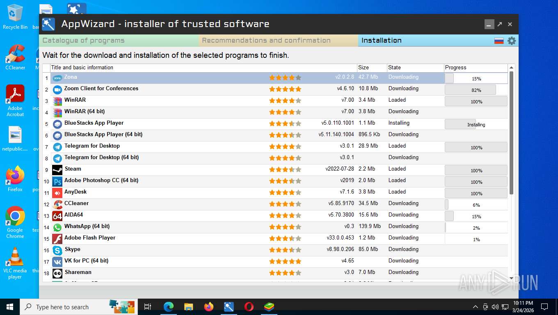Open the Windows Start menu
Viewport: 558px width, 315px height.
[9, 307]
